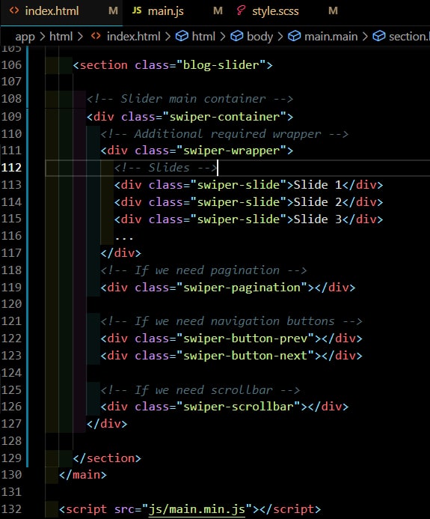The height and width of the screenshot is (519, 430).
Task: Open the body breadcrumb segment
Action: pos(259,37)
